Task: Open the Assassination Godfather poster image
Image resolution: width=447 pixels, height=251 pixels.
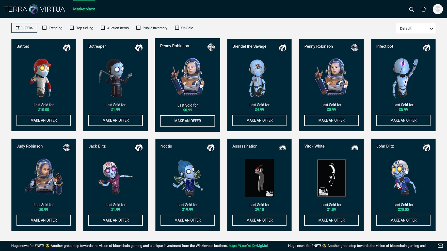Action: coord(259,178)
